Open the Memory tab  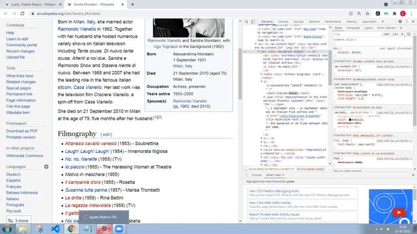(351, 21)
